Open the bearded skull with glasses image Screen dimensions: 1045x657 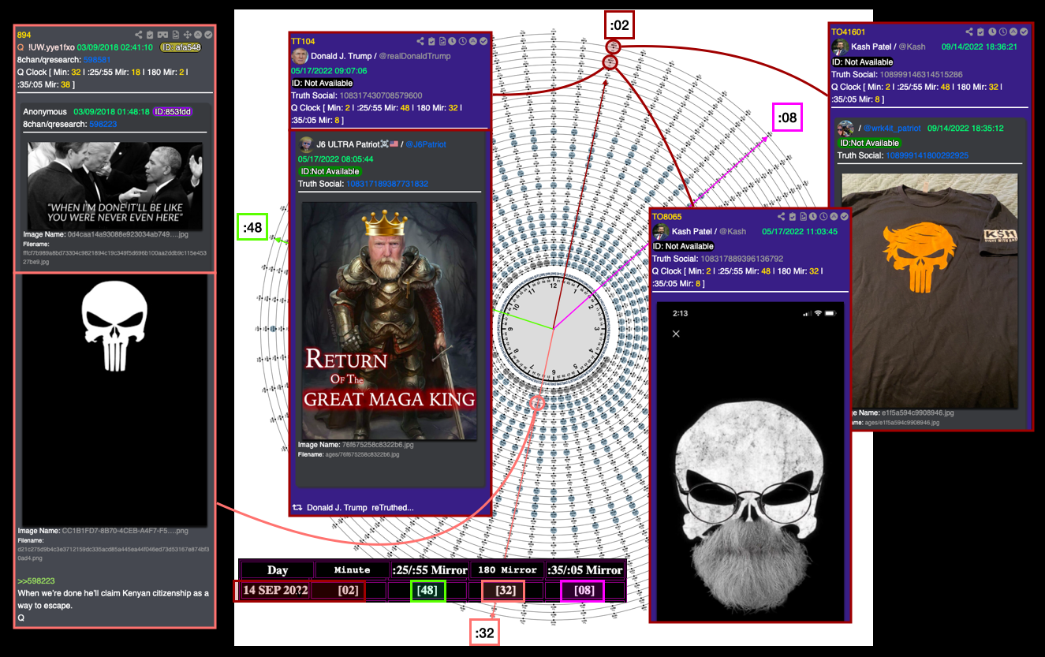coord(751,462)
